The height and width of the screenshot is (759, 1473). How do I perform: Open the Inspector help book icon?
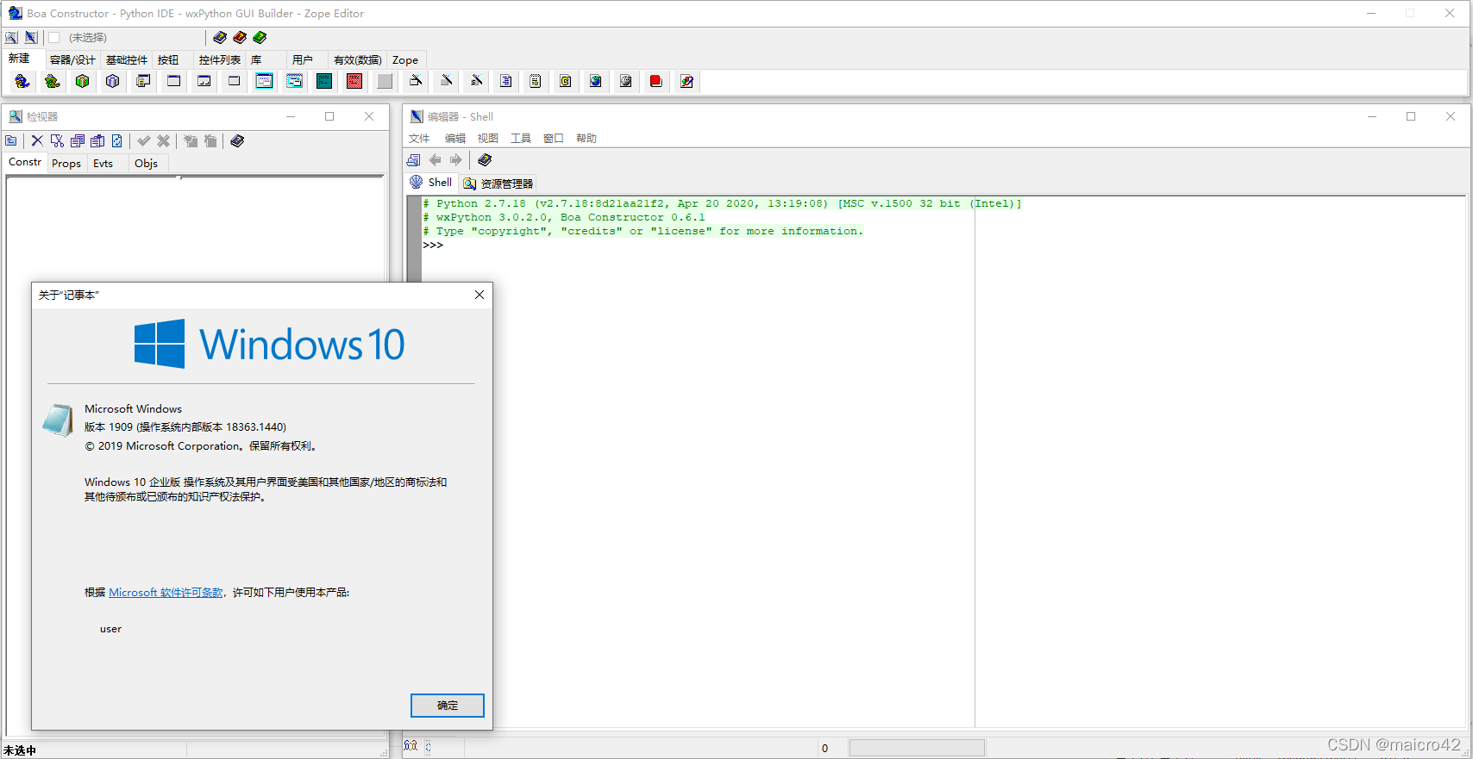pyautogui.click(x=237, y=140)
